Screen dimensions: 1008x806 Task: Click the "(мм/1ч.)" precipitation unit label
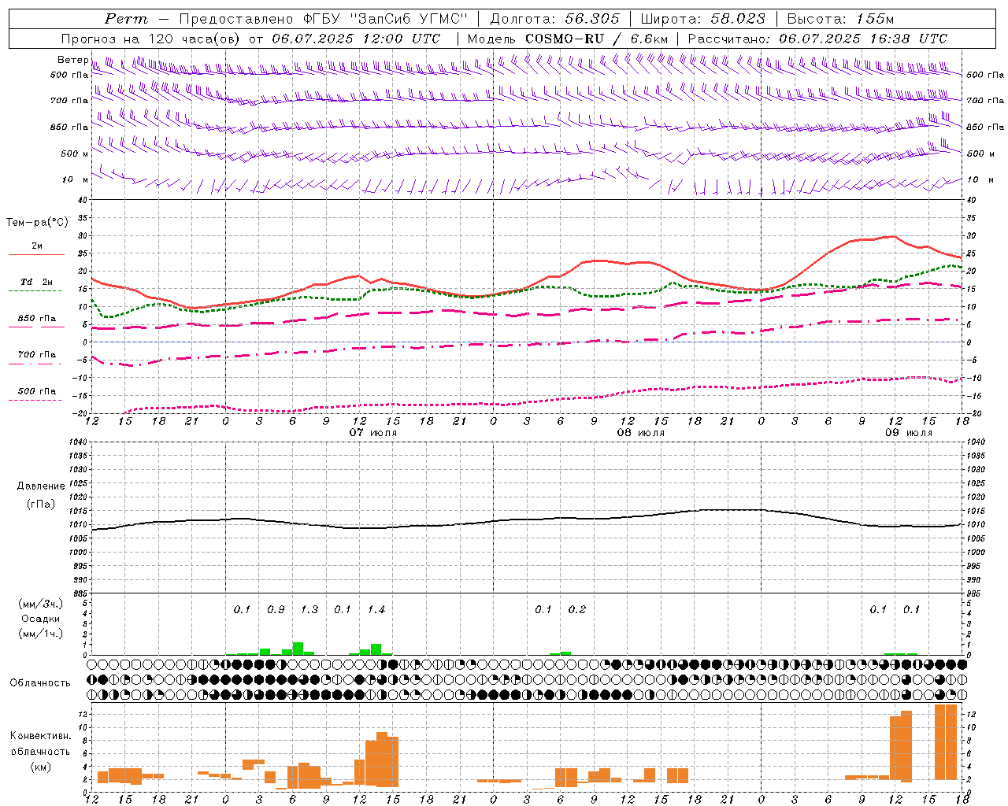[x=41, y=634]
